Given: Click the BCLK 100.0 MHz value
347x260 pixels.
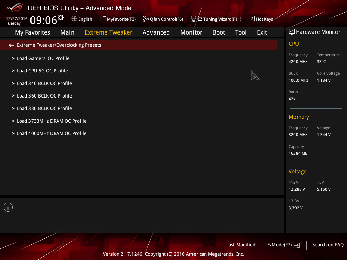Looking at the screenshot, I should click(x=298, y=80).
